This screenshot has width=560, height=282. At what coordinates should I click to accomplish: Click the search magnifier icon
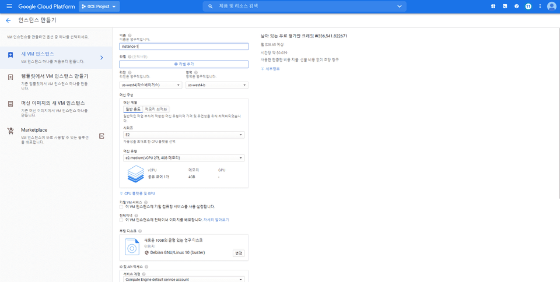(211, 6)
